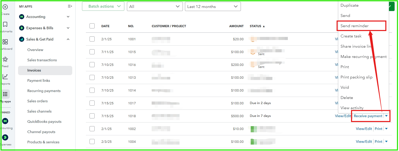The width and height of the screenshot is (399, 151).
Task: Open the Bookmarks panel
Action: 5,24
